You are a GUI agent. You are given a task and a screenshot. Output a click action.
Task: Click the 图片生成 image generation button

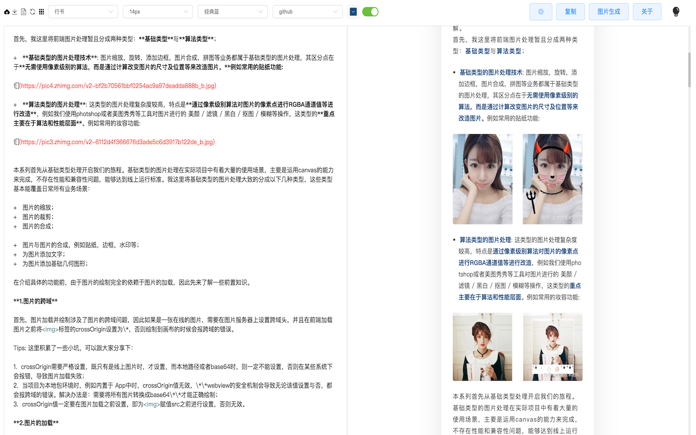coord(608,11)
